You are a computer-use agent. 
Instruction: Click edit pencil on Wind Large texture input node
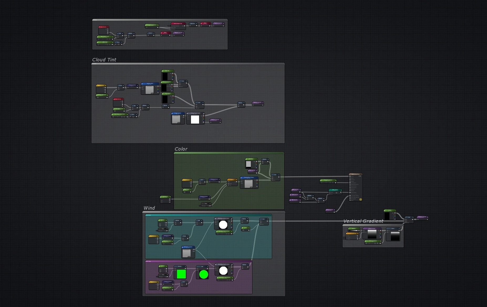pyautogui.click(x=232, y=264)
